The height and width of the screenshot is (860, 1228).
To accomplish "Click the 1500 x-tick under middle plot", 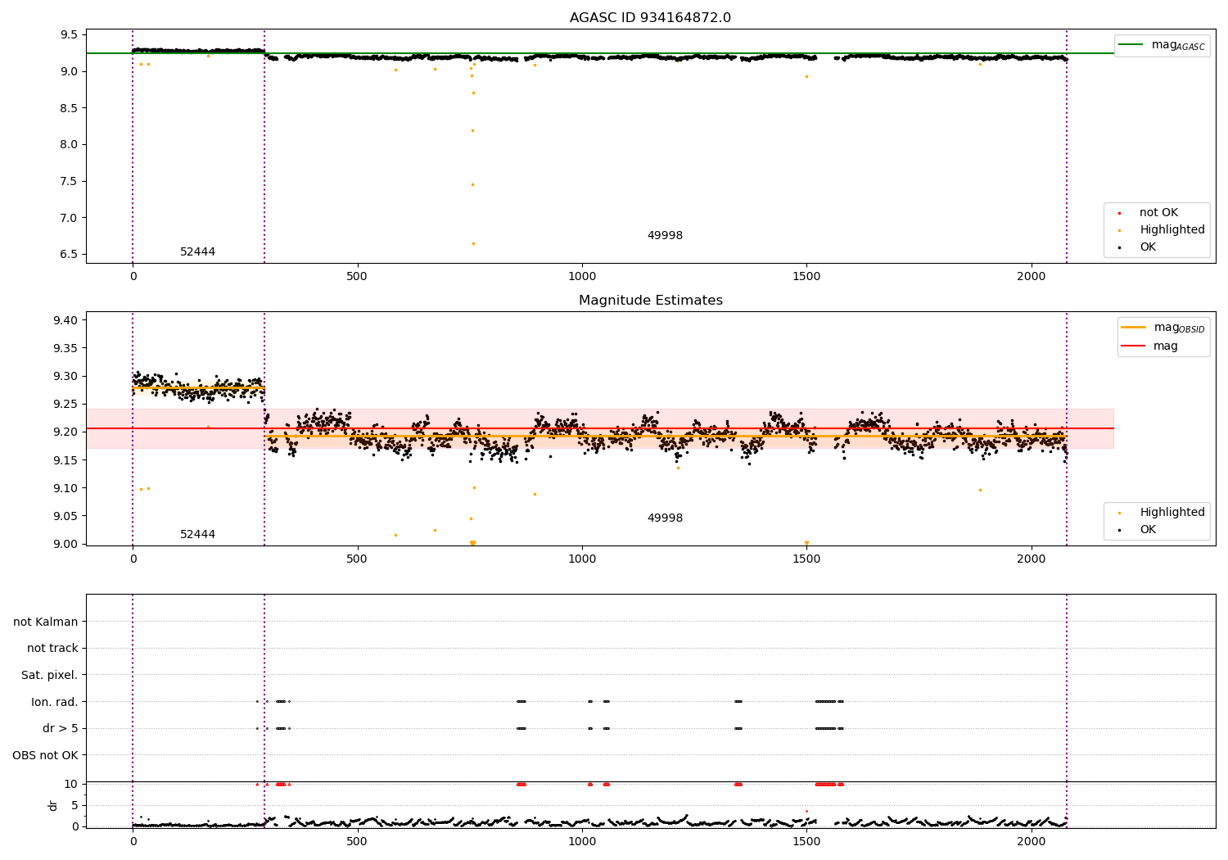I will tap(806, 559).
